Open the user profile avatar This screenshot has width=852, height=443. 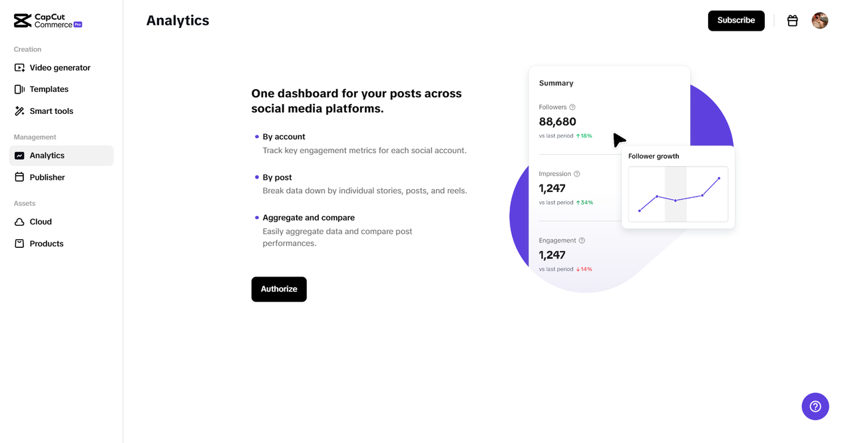pos(819,21)
